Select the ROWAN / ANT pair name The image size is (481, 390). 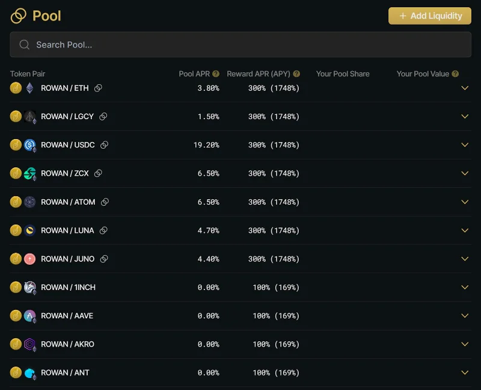point(65,373)
